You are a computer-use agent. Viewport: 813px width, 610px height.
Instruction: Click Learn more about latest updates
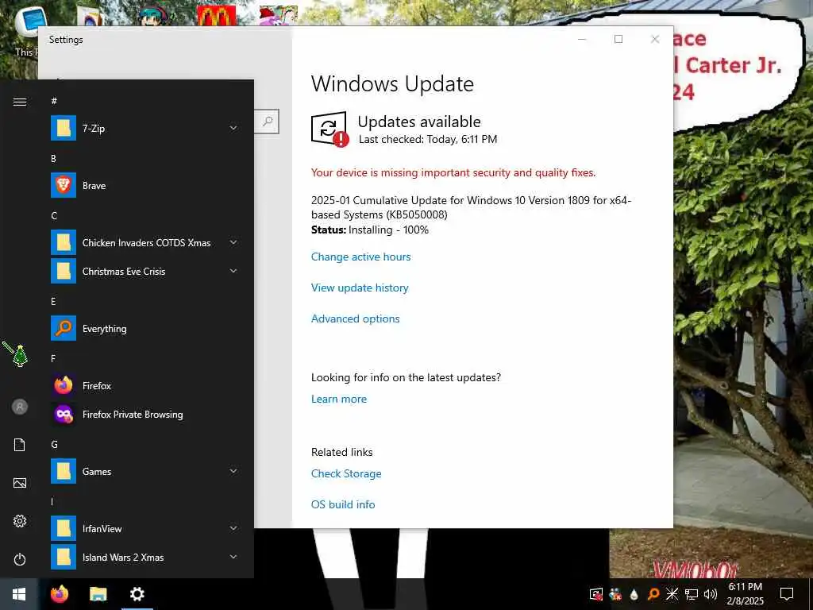[x=338, y=399]
